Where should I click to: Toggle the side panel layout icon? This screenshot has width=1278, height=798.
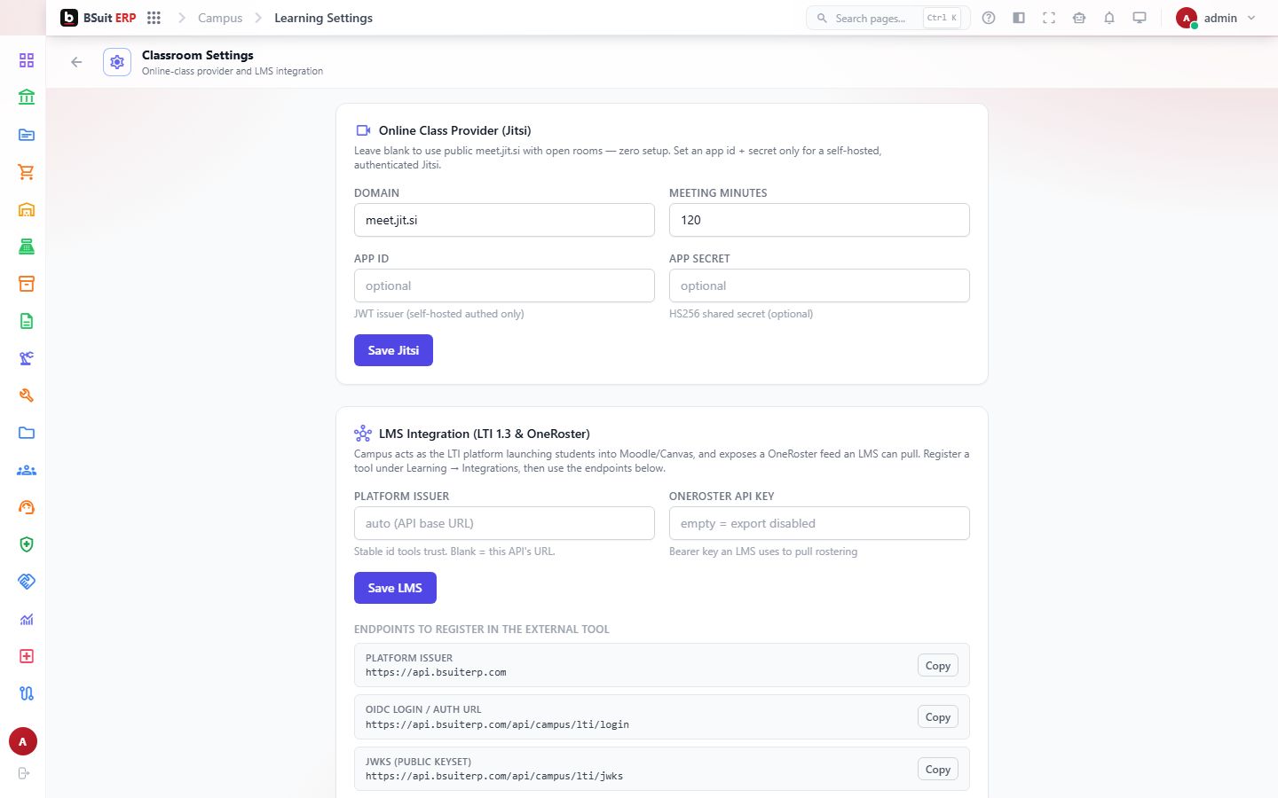(1019, 18)
